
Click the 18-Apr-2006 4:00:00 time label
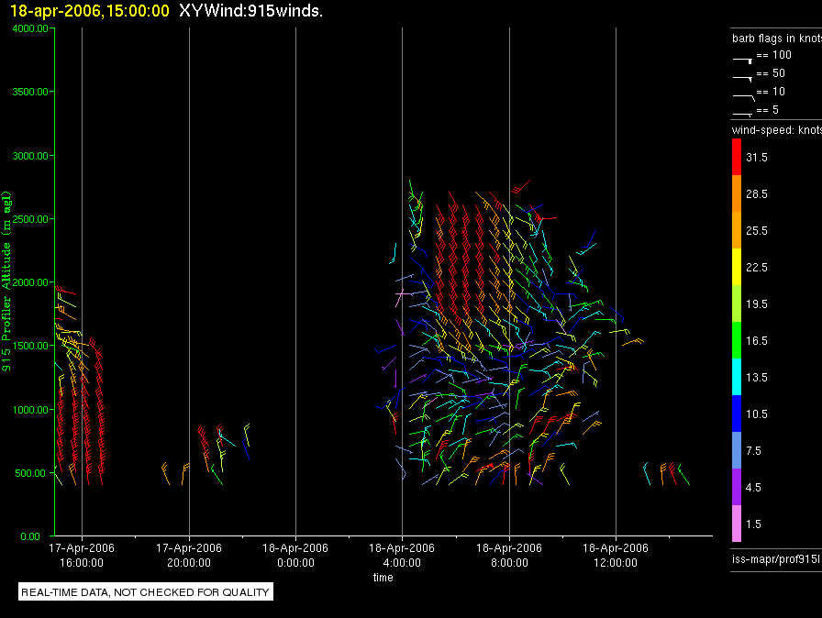point(402,555)
